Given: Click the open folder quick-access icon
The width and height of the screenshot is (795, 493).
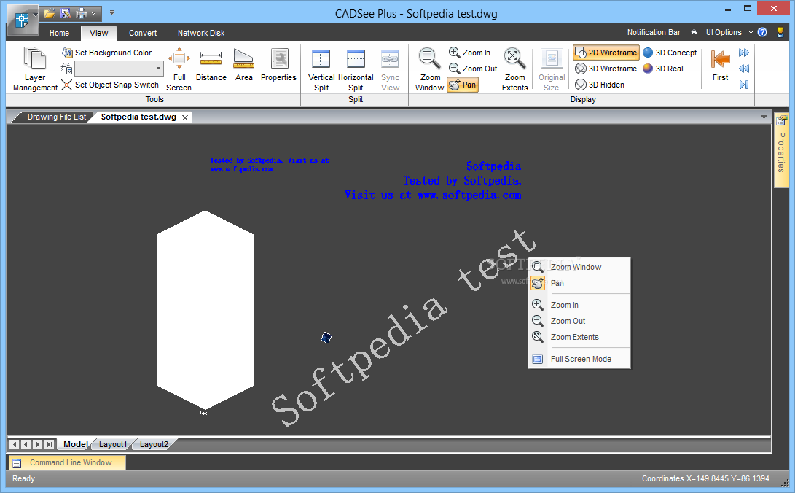Looking at the screenshot, I should (49, 14).
